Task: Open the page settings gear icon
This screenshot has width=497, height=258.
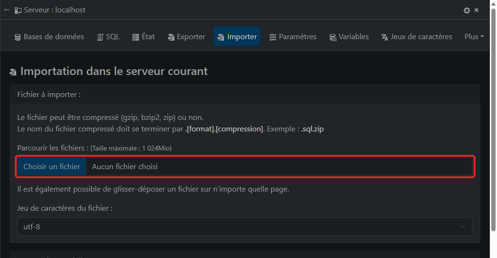Action: coord(466,11)
